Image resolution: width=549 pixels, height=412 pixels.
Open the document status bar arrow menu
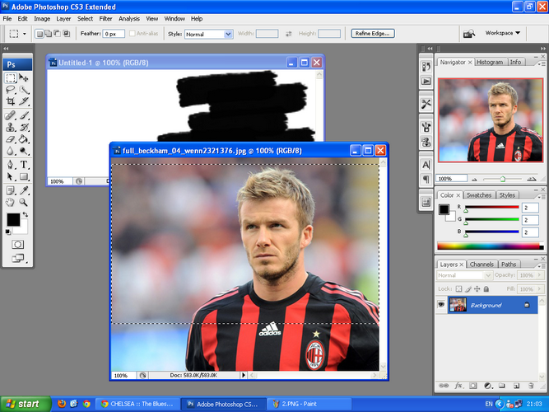(244, 375)
